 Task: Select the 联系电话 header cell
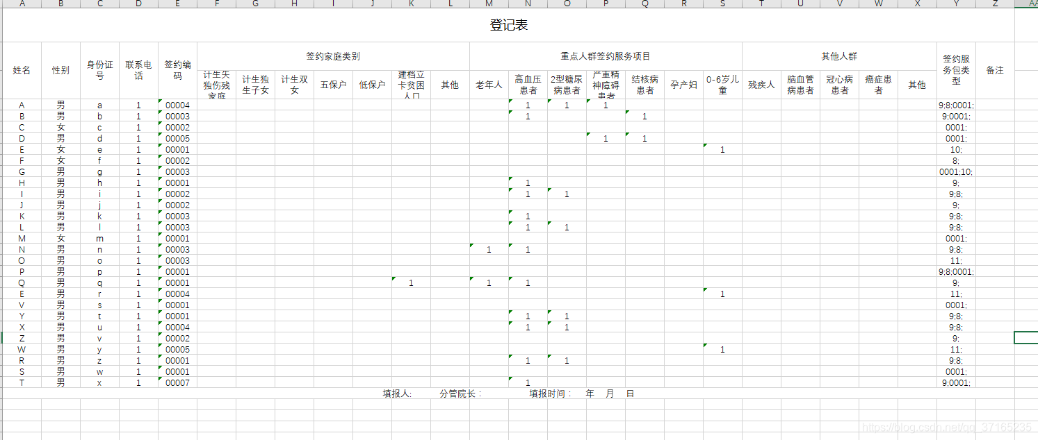(x=138, y=70)
